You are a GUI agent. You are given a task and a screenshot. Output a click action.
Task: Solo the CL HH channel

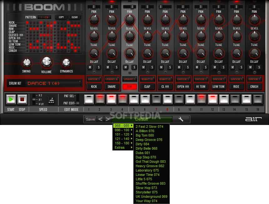170,67
